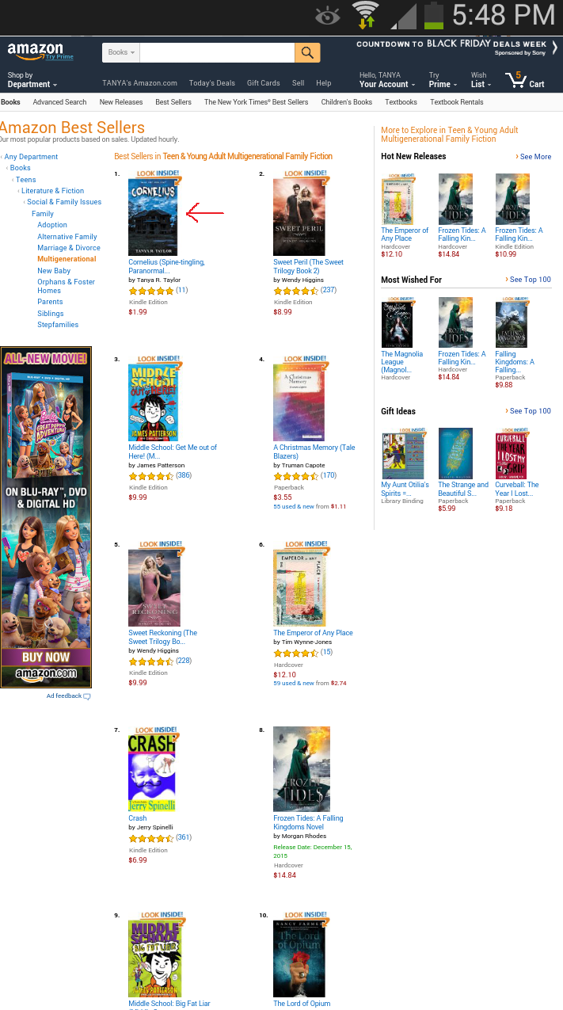Viewport: 563px width, 1010px height.
Task: Open the Best Sellers tab
Action: 173,102
